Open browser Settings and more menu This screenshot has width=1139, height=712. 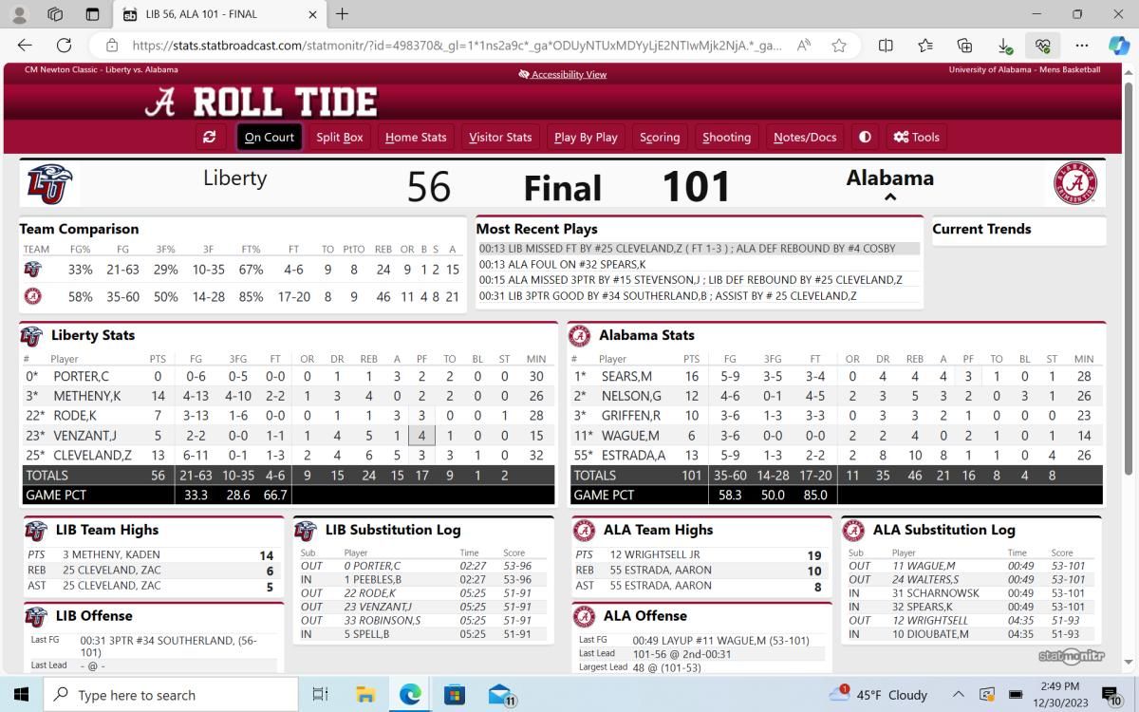click(1082, 45)
